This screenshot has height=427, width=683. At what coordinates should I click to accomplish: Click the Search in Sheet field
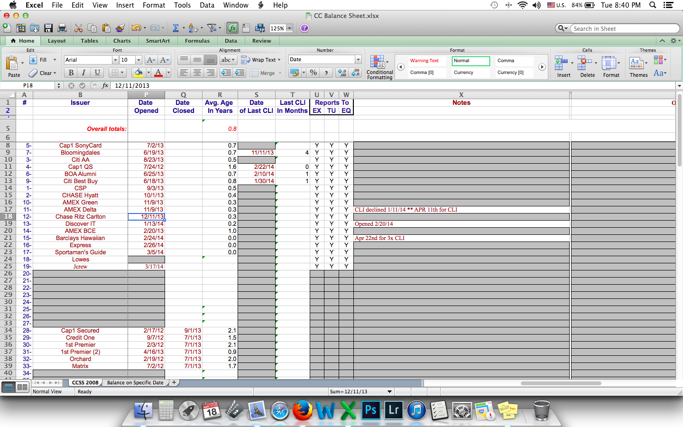click(x=625, y=28)
